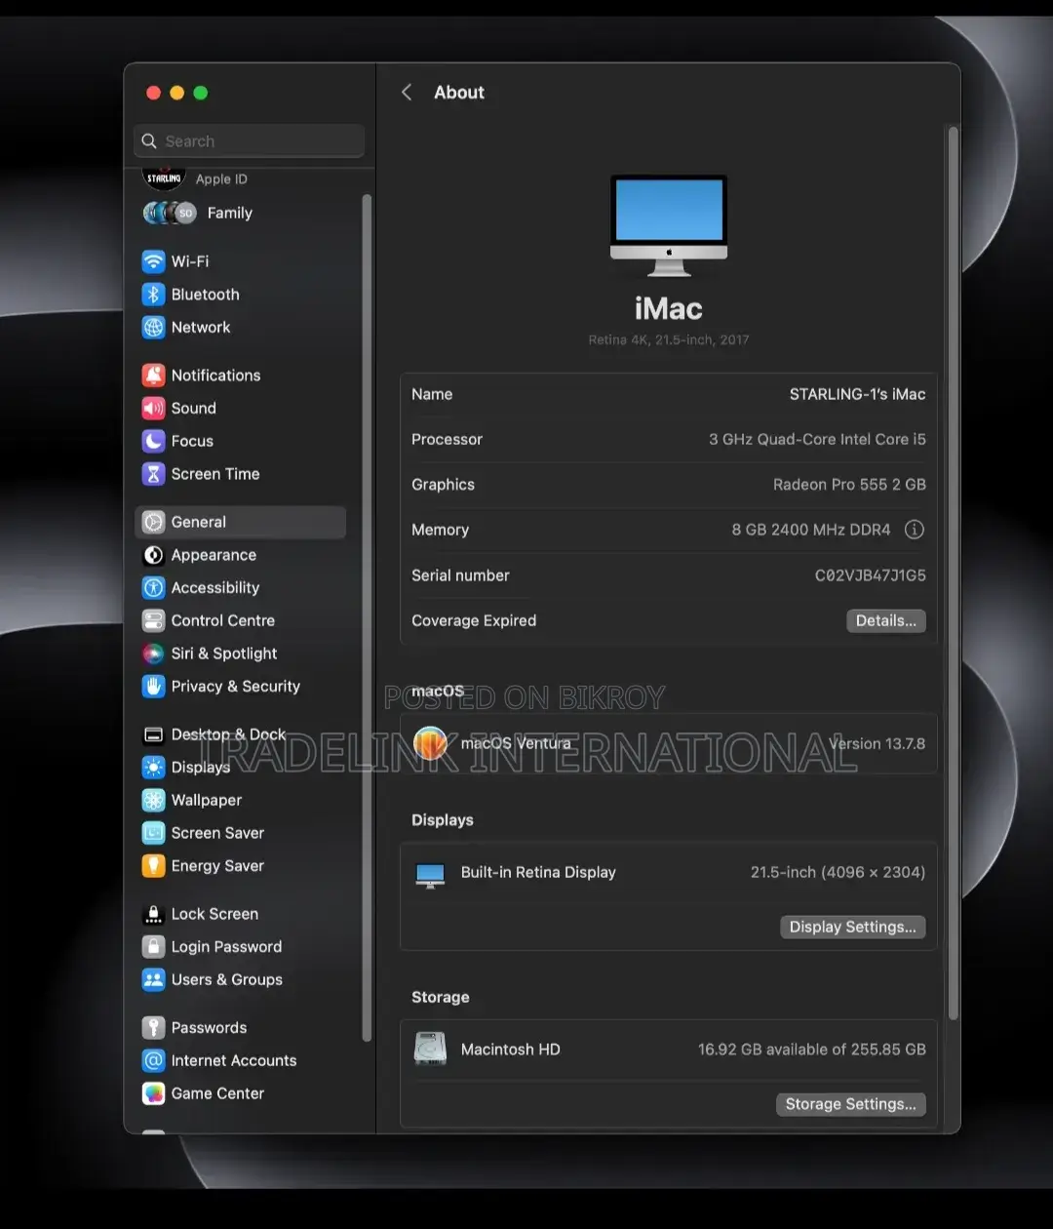This screenshot has width=1053, height=1229.
Task: Click the serial number C02VJB47J1G5
Action: tap(871, 575)
